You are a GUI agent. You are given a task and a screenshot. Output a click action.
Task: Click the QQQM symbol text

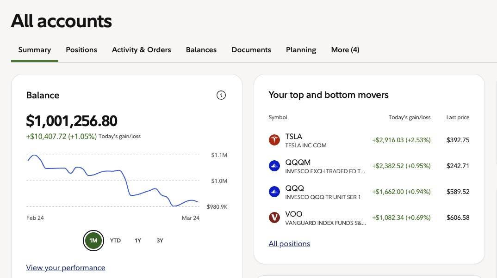coord(298,163)
